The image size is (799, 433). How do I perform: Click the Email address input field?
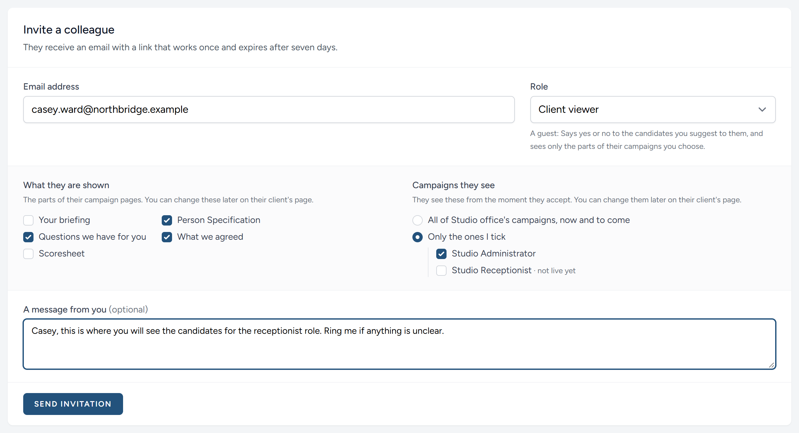click(x=269, y=110)
